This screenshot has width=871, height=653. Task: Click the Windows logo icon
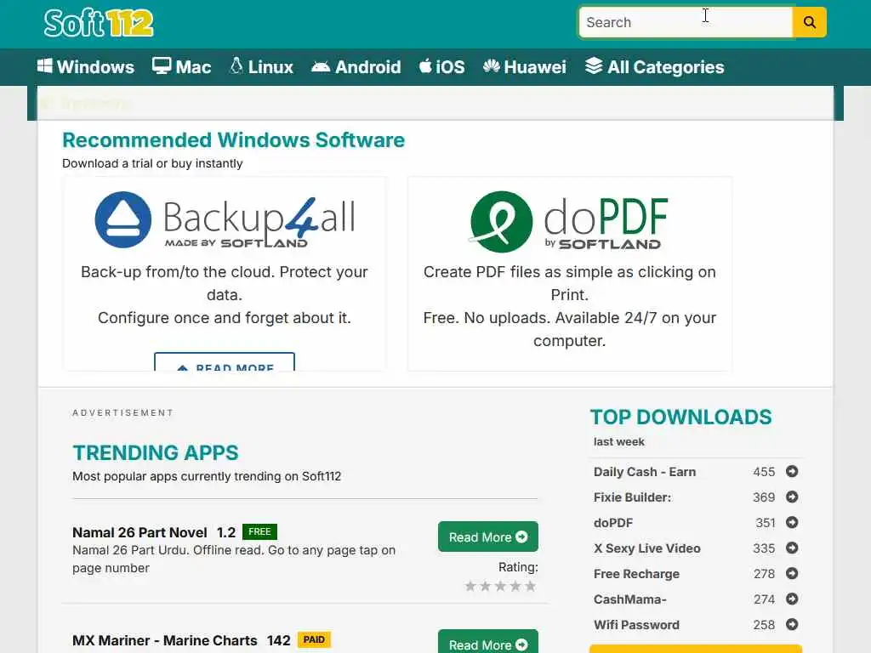[44, 65]
